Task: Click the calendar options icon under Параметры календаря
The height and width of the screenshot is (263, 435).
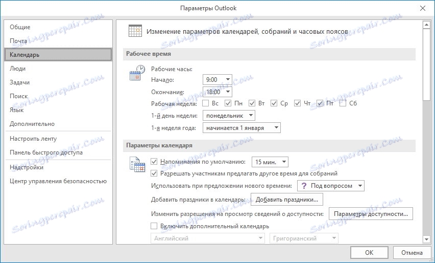Action: [x=137, y=164]
